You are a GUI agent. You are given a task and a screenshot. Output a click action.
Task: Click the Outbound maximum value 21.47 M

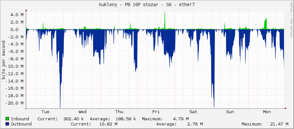(x=279, y=124)
